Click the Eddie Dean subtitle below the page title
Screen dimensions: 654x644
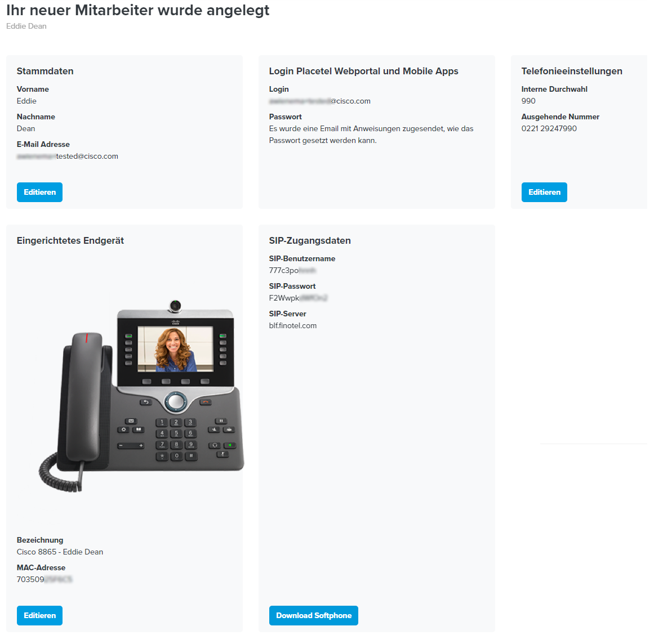point(26,26)
